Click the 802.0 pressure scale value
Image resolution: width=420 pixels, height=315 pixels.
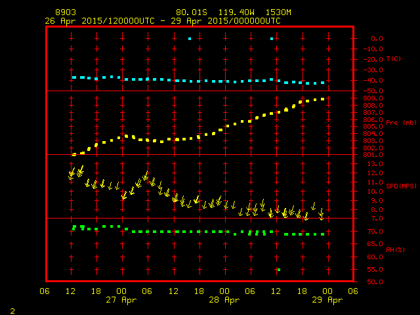tap(373, 148)
